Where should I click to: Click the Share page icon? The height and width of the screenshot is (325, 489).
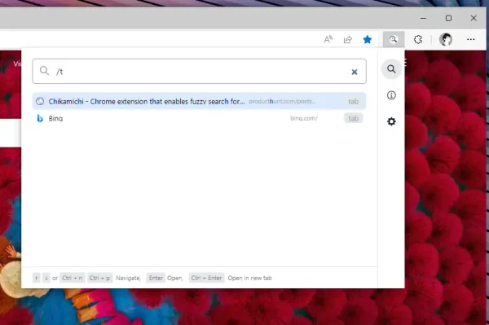(x=348, y=39)
